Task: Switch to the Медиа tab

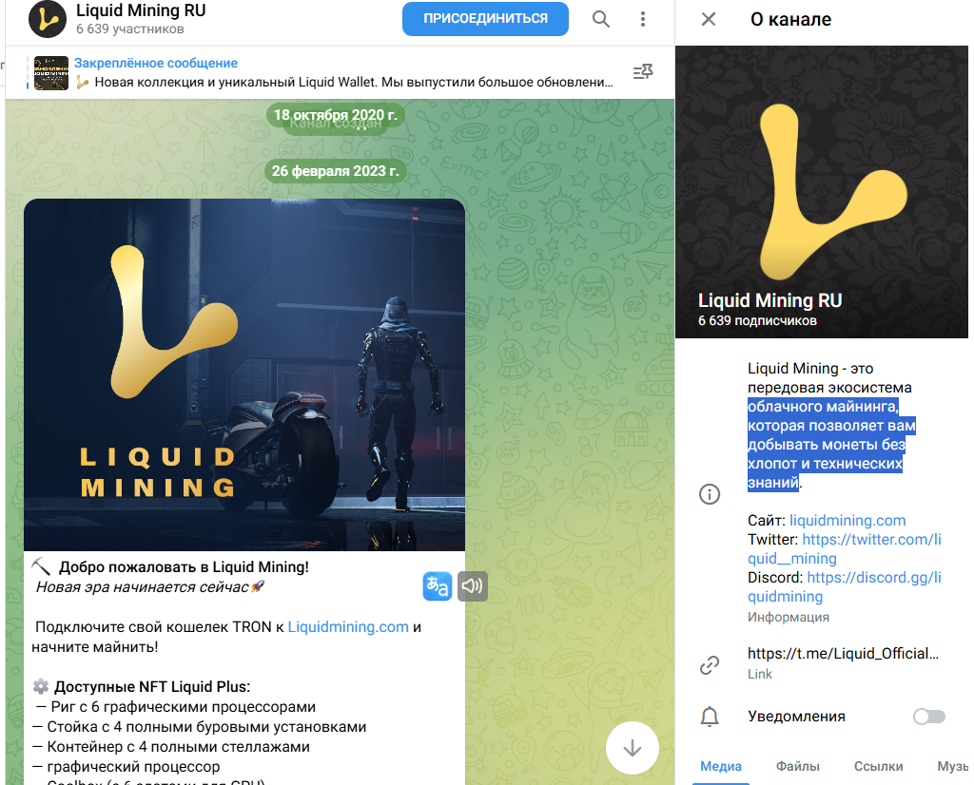Action: click(721, 766)
